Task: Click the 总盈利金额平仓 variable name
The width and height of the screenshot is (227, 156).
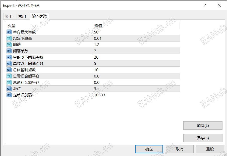Action: pos(26,83)
